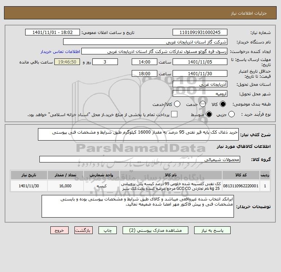Click the buyer notes text area

coord(138,206)
